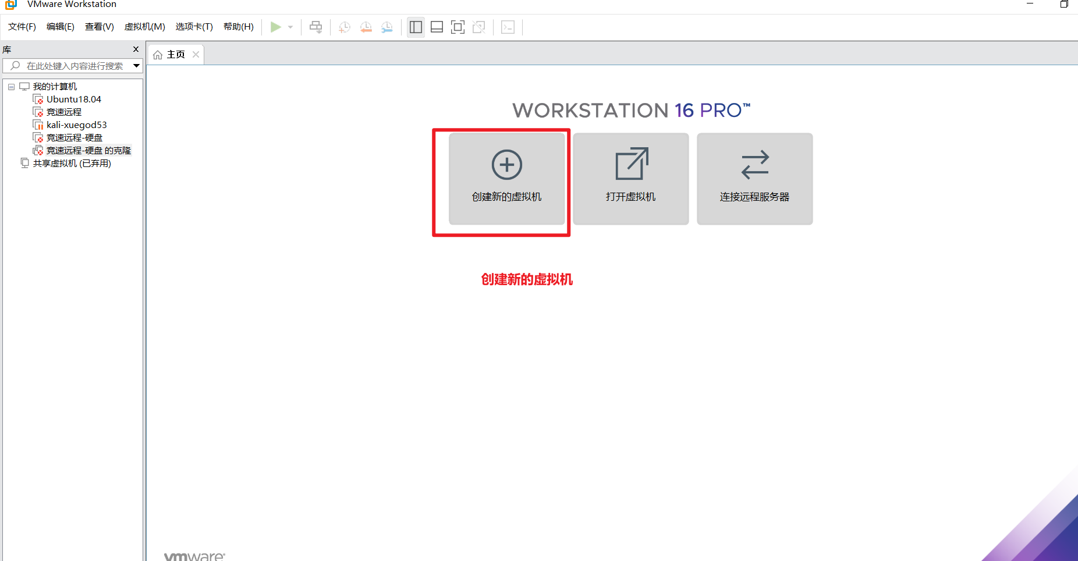Take a snapshot with the clock-plus toolbar icon
The image size is (1078, 561).
[345, 27]
